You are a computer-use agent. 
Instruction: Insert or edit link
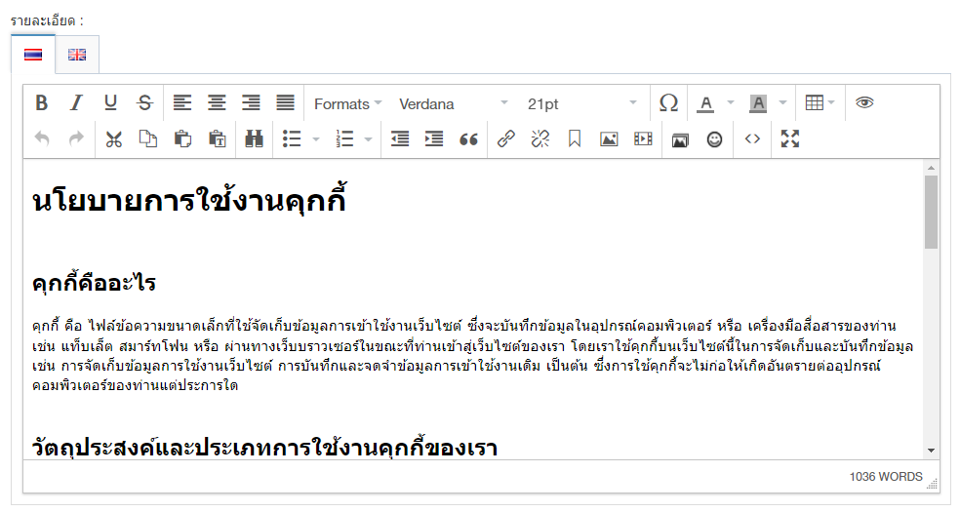click(x=505, y=138)
